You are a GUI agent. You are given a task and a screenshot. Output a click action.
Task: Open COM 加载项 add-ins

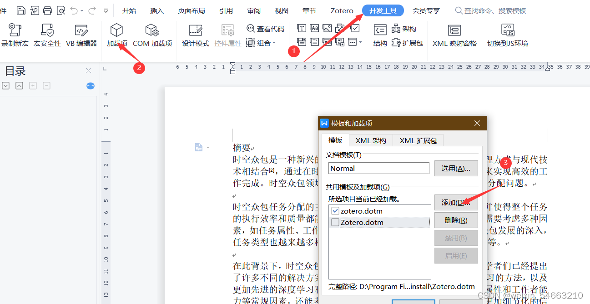[152, 36]
